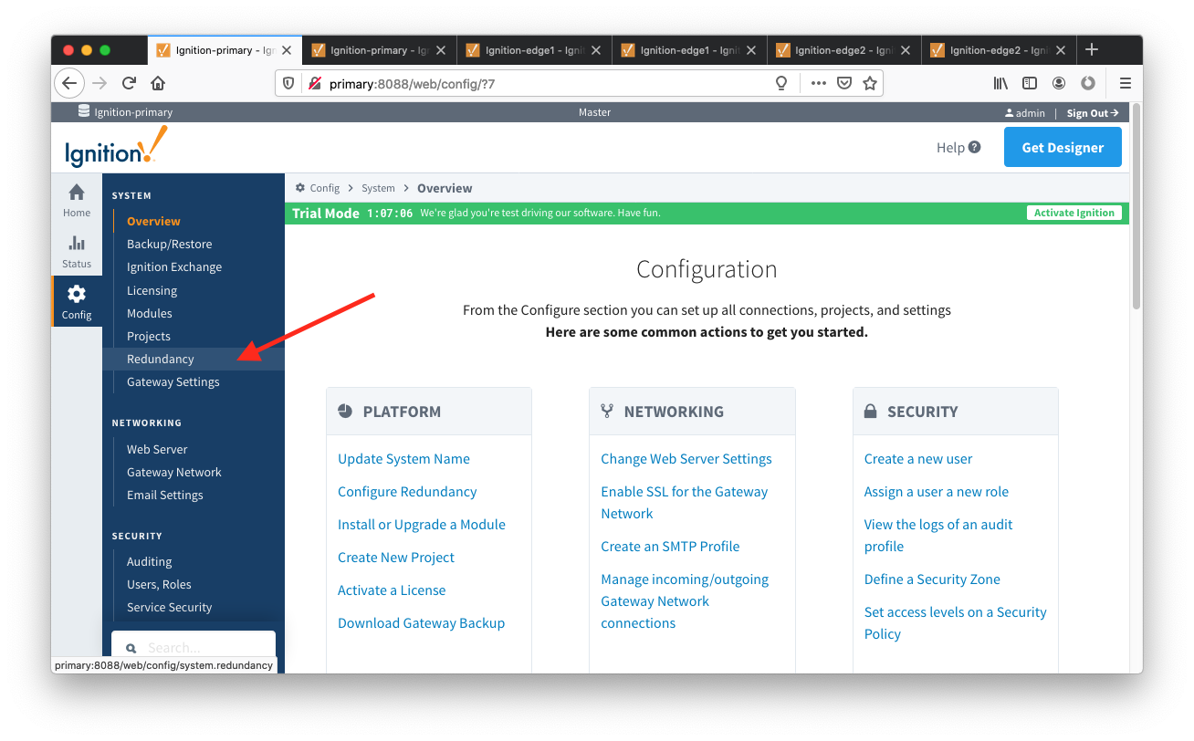Image resolution: width=1194 pixels, height=741 pixels.
Task: Open the Firefox account icon
Action: pyautogui.click(x=1059, y=83)
